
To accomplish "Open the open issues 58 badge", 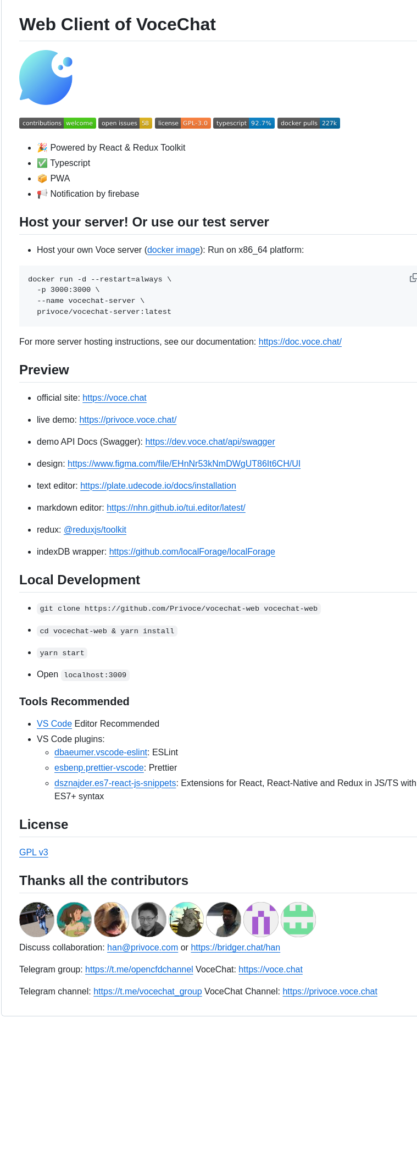I will click(125, 123).
